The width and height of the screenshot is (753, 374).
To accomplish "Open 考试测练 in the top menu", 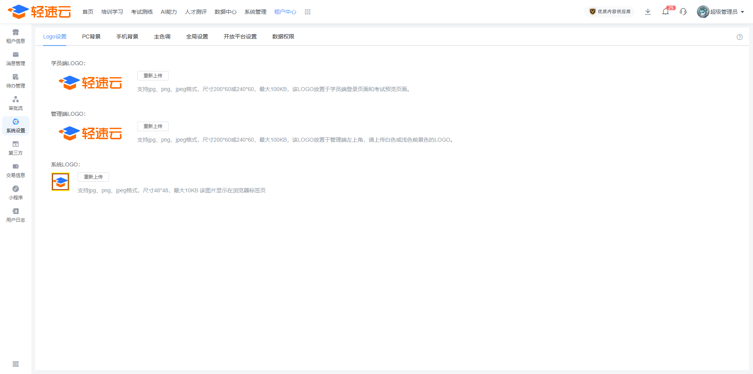I will [x=142, y=12].
